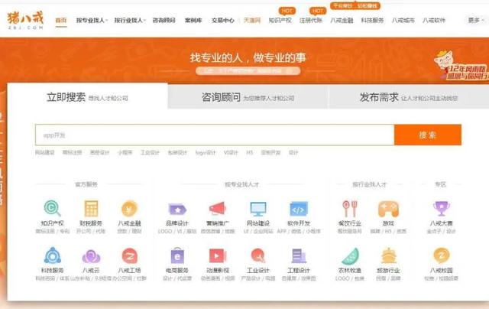Focus the app开发 search input field
Viewport: 489px width, 309px height.
214,135
